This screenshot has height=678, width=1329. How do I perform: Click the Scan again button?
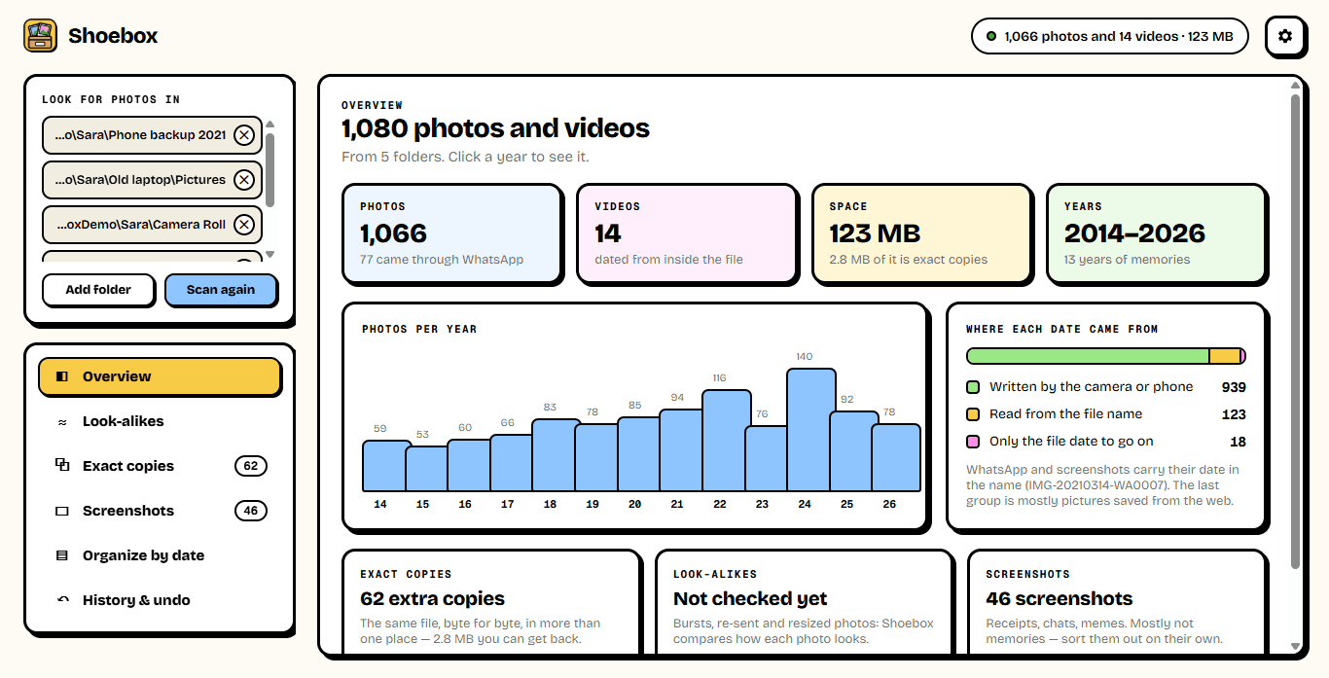[221, 290]
